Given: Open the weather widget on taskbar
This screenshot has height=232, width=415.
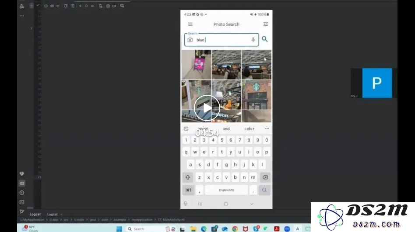Looking at the screenshot, I should coord(30,229).
